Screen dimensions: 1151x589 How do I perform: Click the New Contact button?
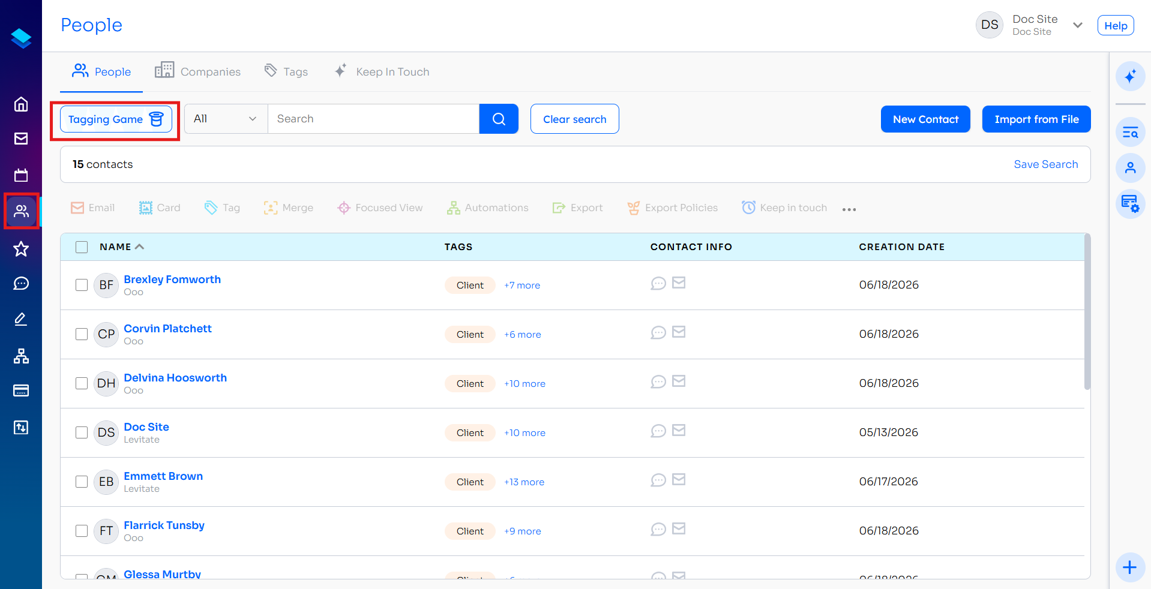(x=925, y=119)
